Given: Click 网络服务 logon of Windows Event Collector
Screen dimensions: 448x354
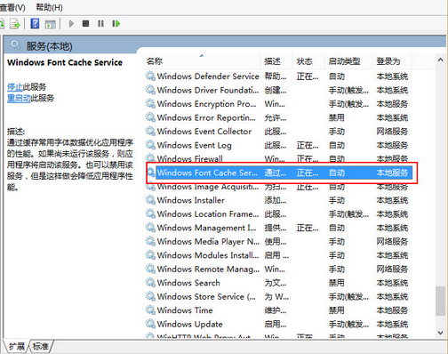Looking at the screenshot, I should (x=392, y=131).
